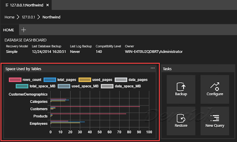Click the DATABASE DASHBOARD heading
This screenshot has width=237, height=142.
[26, 40]
